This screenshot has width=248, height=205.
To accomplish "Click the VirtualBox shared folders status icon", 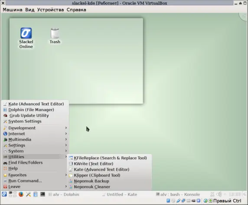I will [188, 201].
